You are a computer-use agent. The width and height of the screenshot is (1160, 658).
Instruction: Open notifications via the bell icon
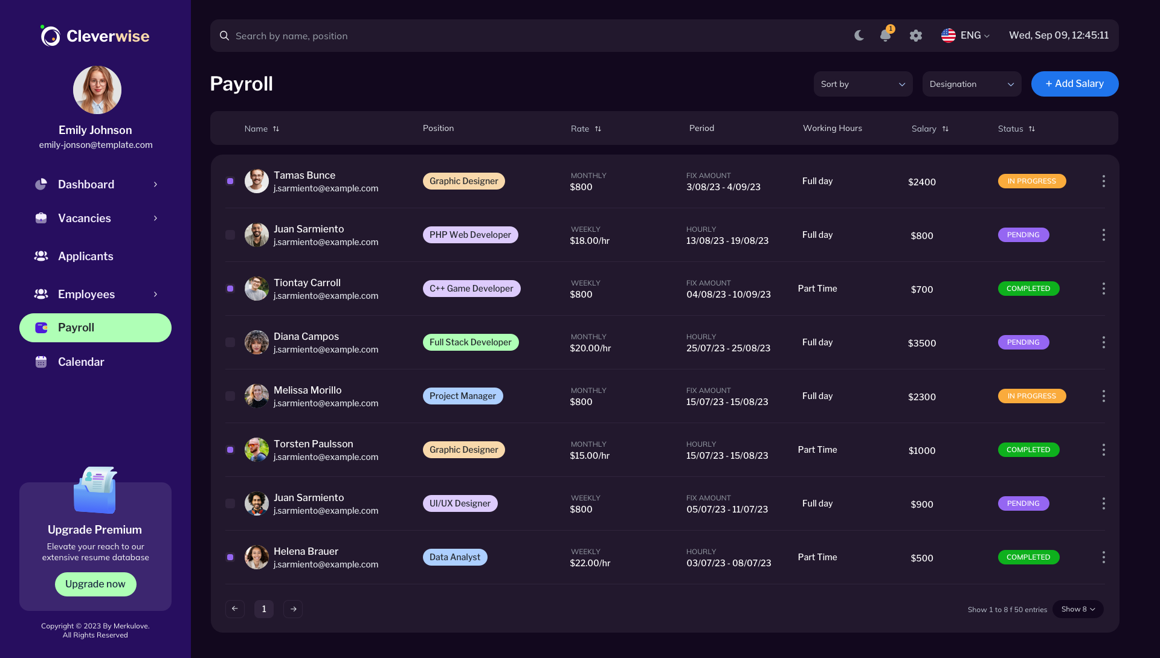885,36
